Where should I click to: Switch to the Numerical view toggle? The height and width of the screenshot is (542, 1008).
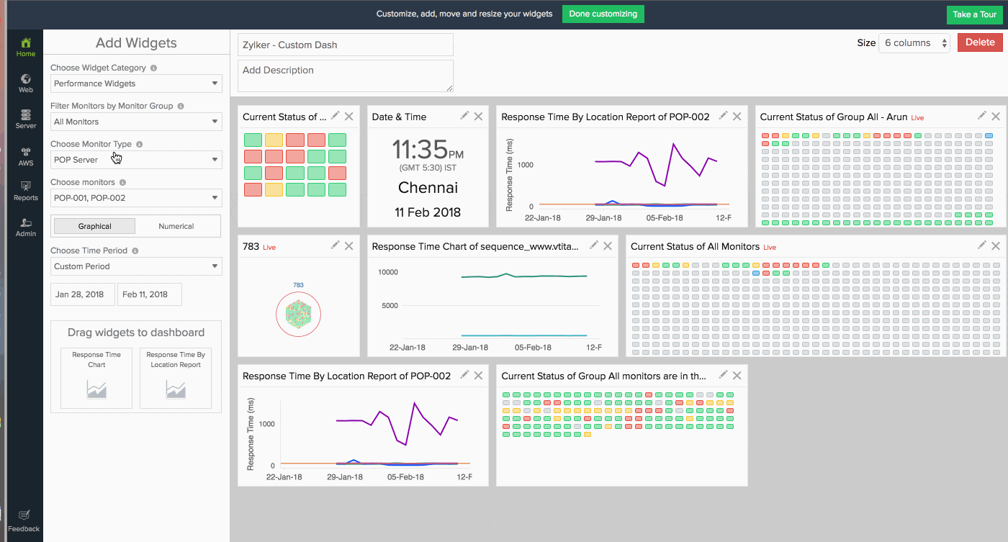pyautogui.click(x=176, y=226)
